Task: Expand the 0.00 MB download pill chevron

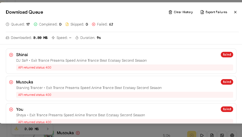Action: [x=48, y=129]
